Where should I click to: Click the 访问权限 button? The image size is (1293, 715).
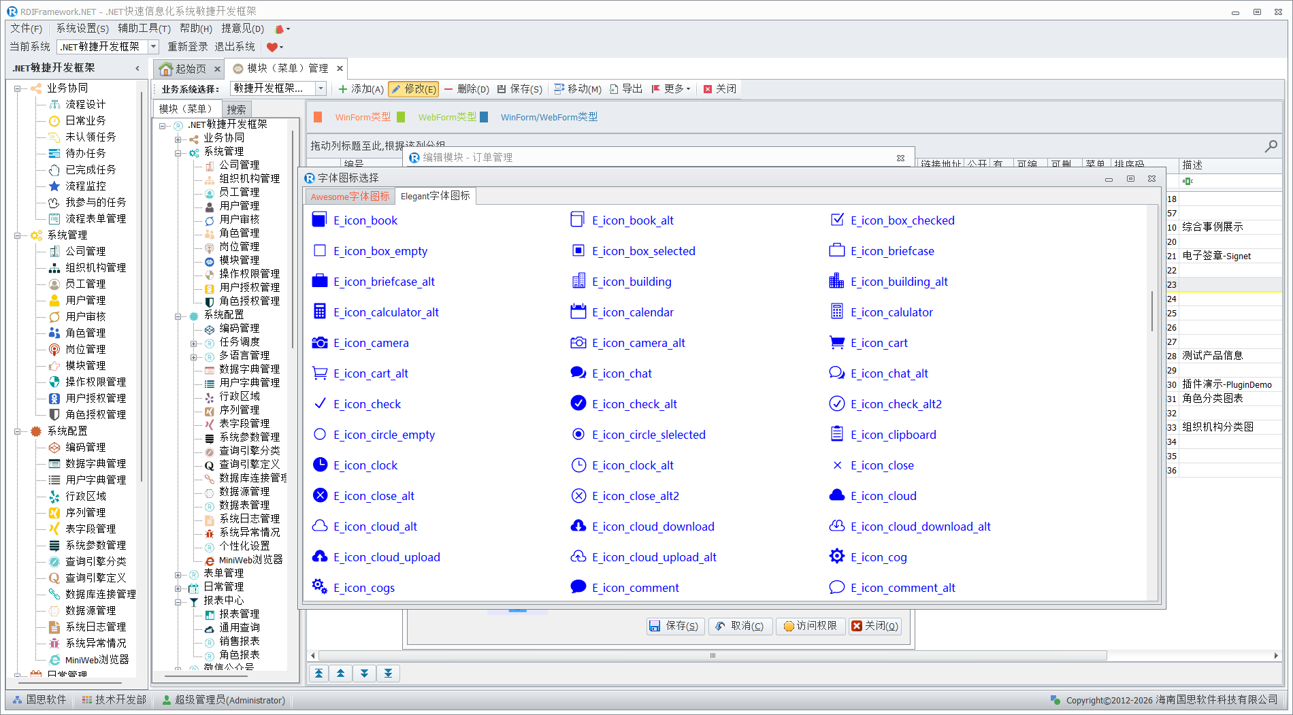coord(810,626)
